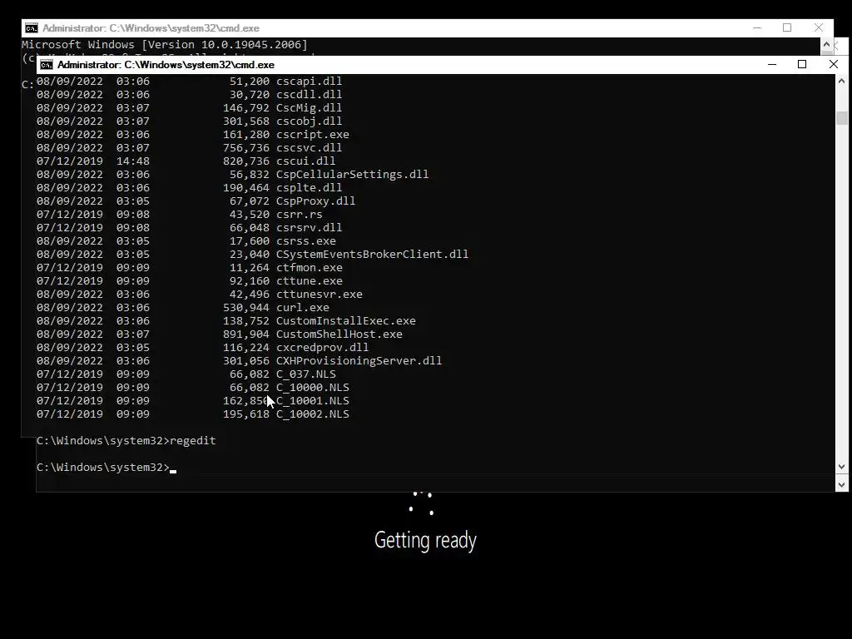852x639 pixels.
Task: Click the front window scrollbar down arrow
Action: [x=842, y=467]
